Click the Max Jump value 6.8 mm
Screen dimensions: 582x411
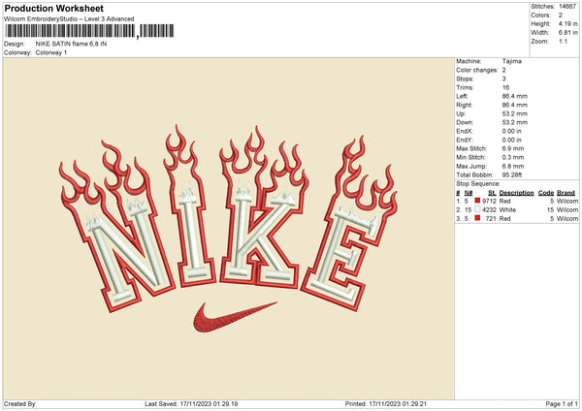coord(513,166)
